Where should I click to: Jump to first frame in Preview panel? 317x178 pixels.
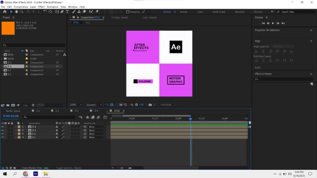pos(263,23)
